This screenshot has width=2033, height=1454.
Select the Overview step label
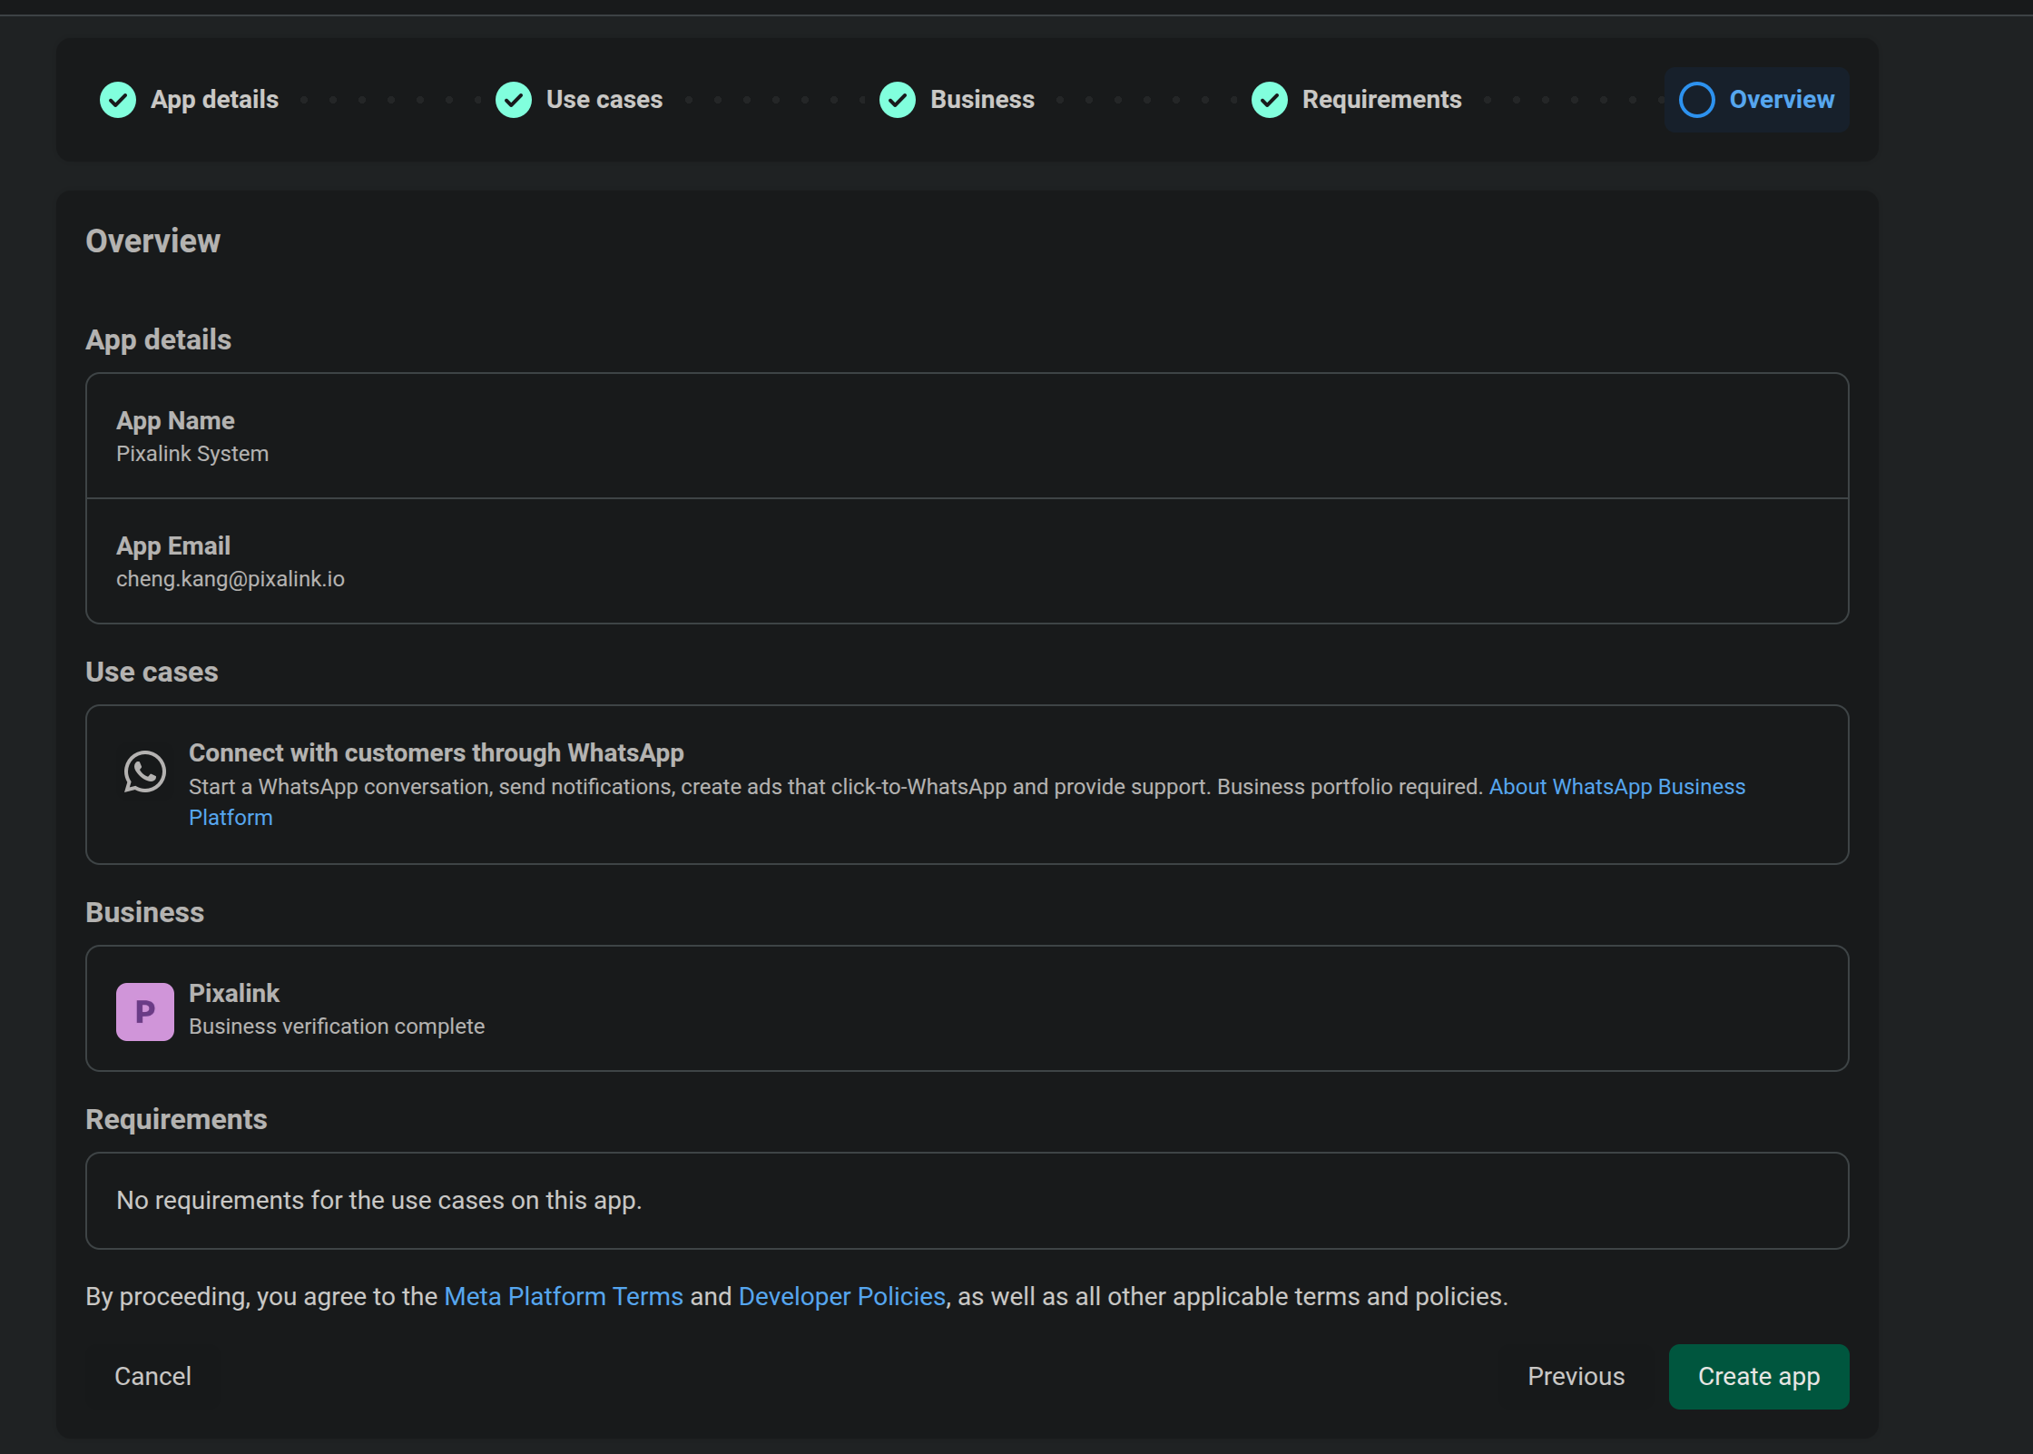coord(1782,100)
